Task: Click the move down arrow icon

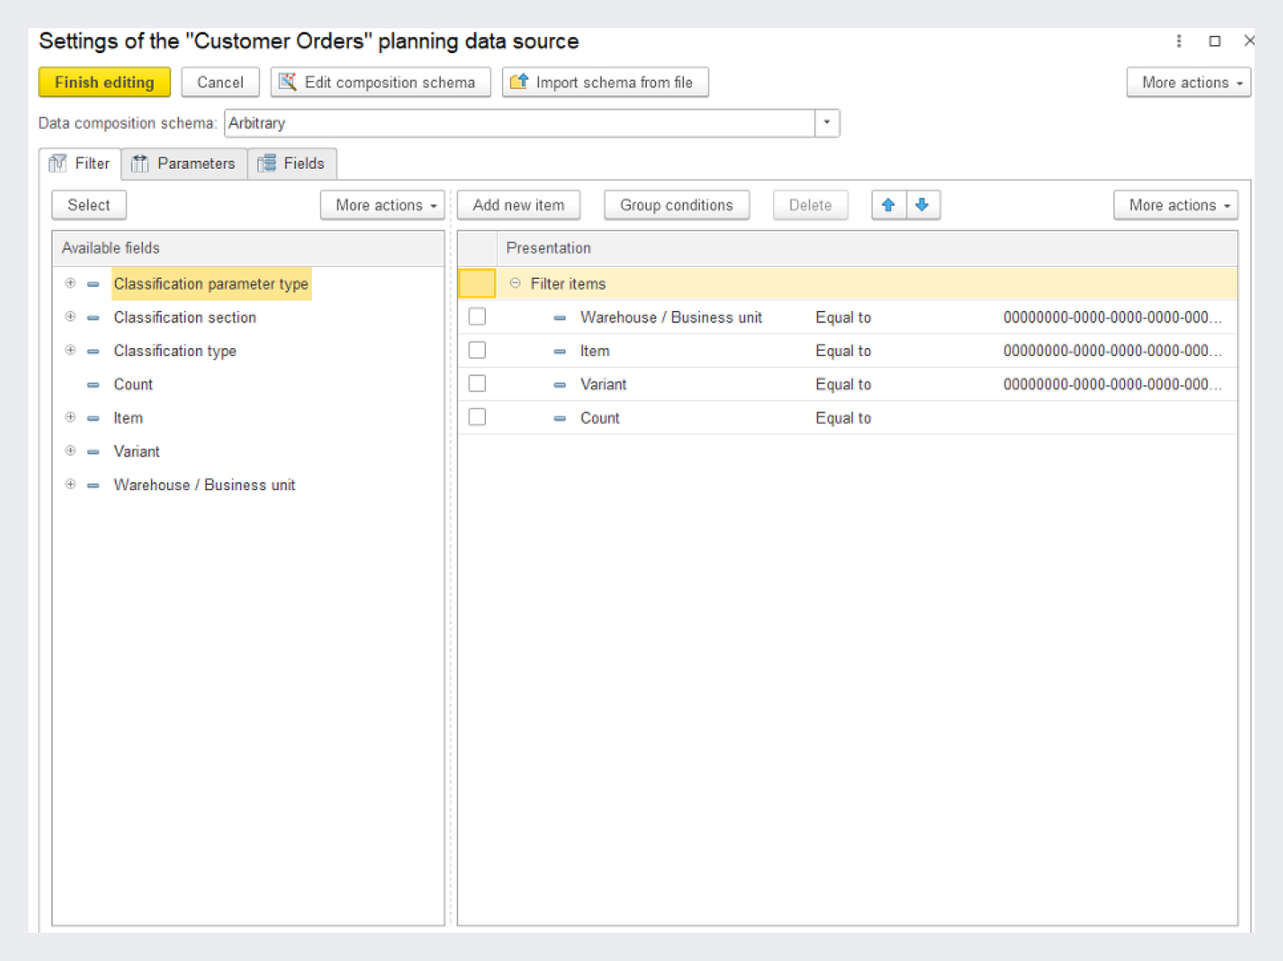Action: [x=922, y=205]
